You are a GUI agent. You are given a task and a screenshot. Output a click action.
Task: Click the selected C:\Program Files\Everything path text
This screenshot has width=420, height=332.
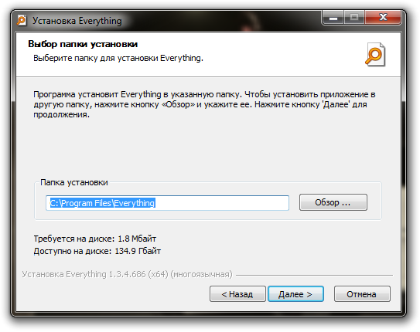pos(103,203)
